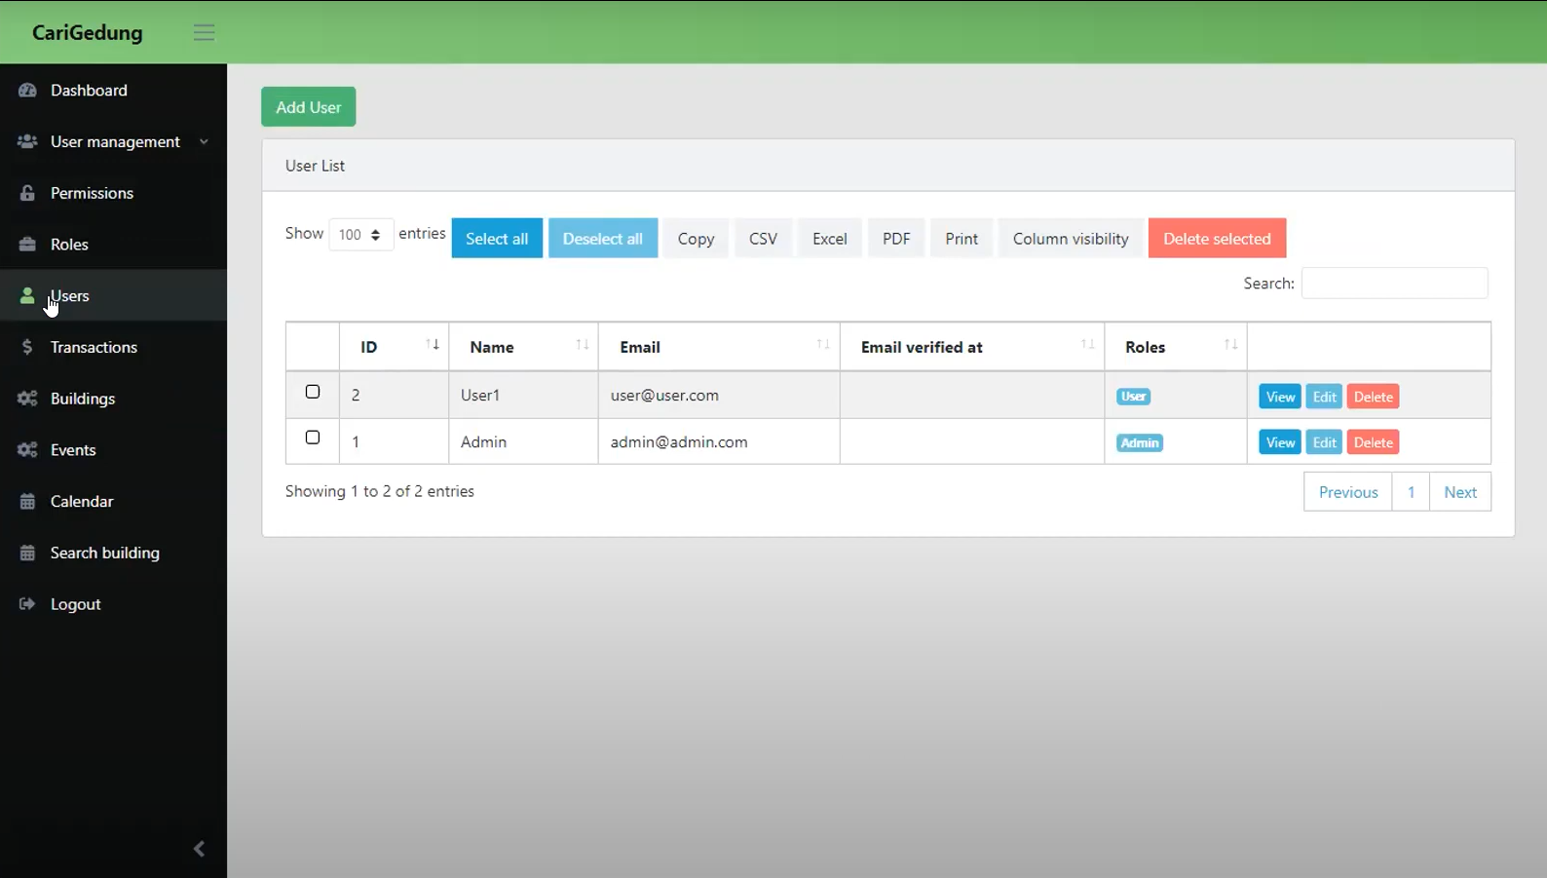Screen dimensions: 1547x878
Task: Click the Events cogs icon
Action: (27, 450)
